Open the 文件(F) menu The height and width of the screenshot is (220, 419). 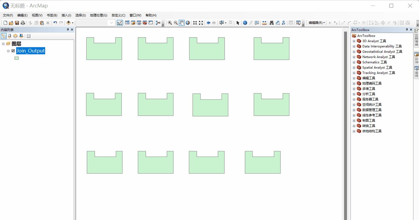point(8,15)
